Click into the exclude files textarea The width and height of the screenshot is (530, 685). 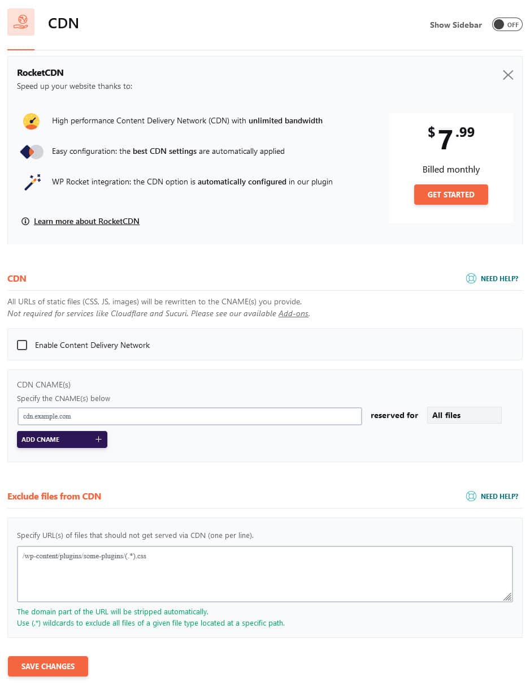(x=264, y=574)
